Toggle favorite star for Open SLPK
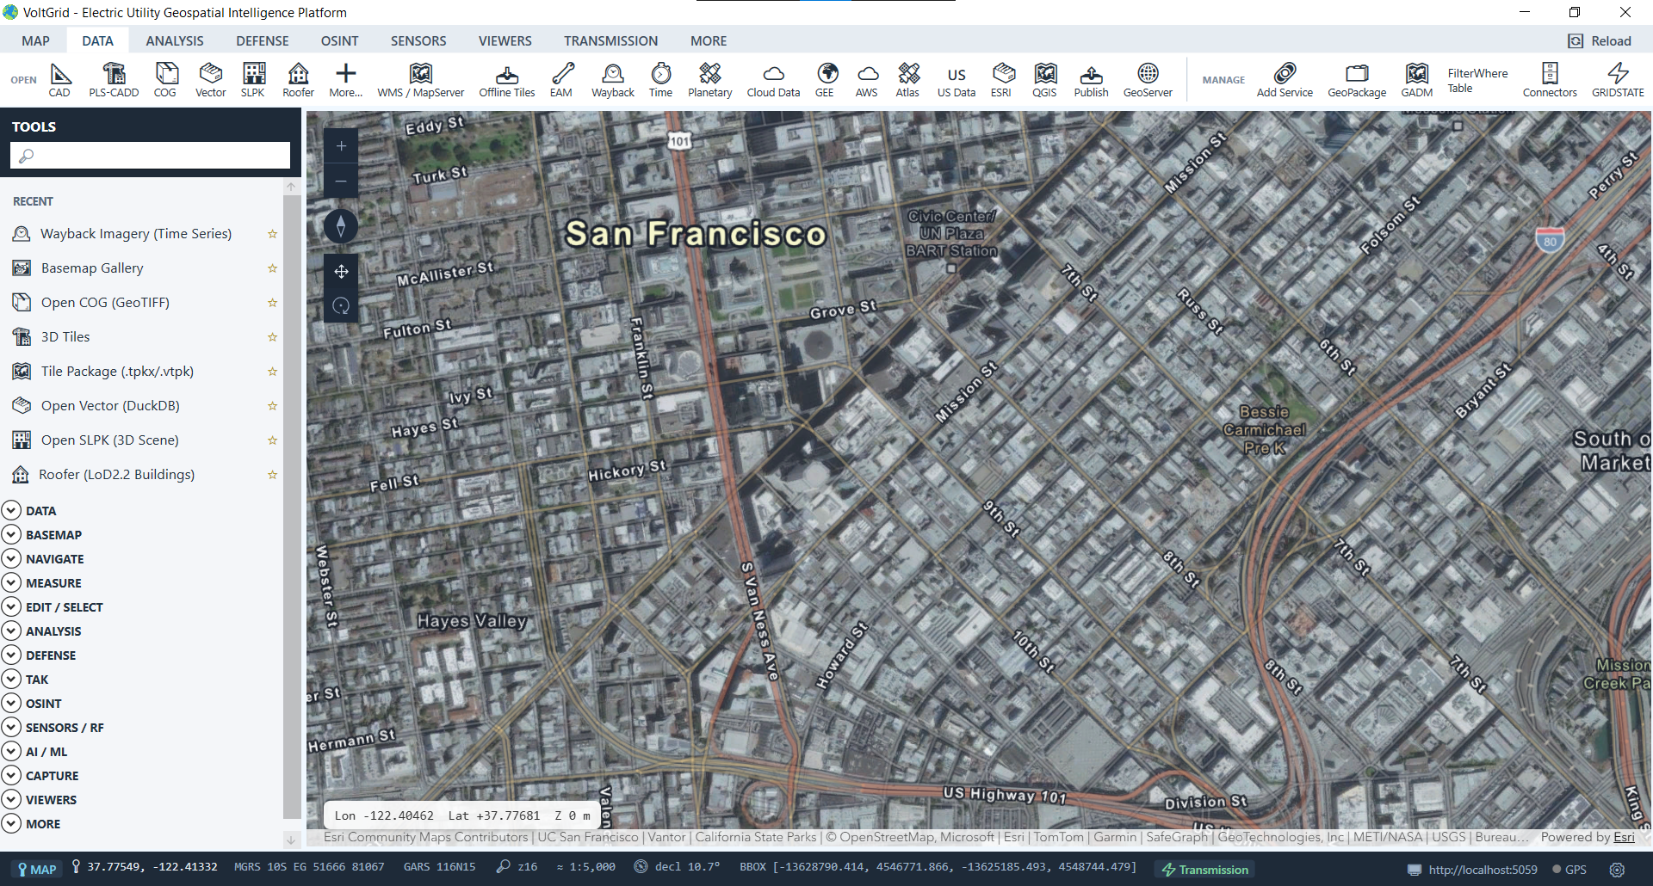Screen dimensions: 1653x886 coord(273,440)
